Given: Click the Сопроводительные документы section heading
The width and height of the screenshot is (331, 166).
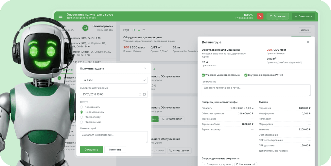Looking at the screenshot, I should point(220,158).
